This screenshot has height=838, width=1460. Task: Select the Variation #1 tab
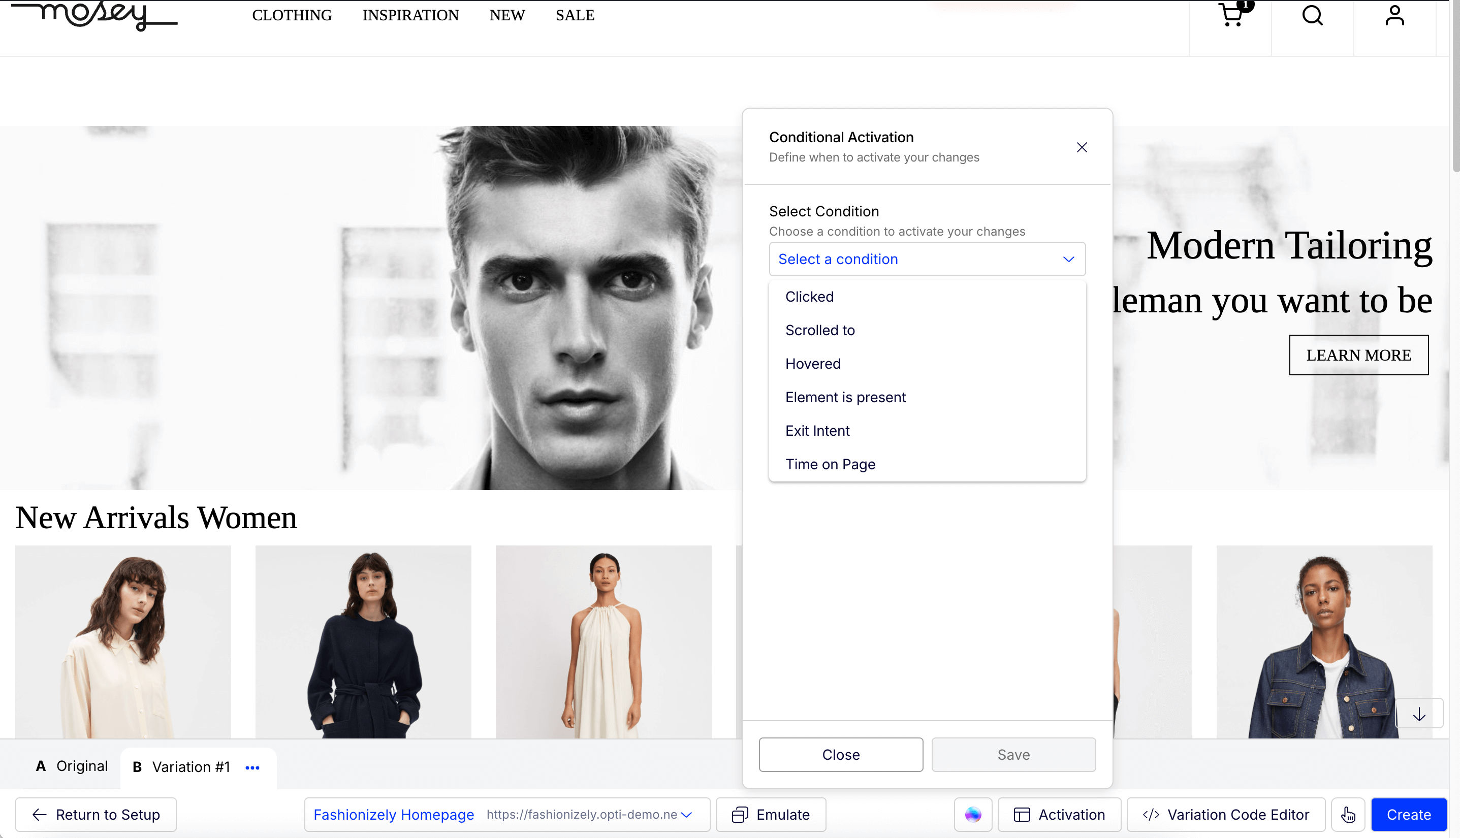point(182,767)
